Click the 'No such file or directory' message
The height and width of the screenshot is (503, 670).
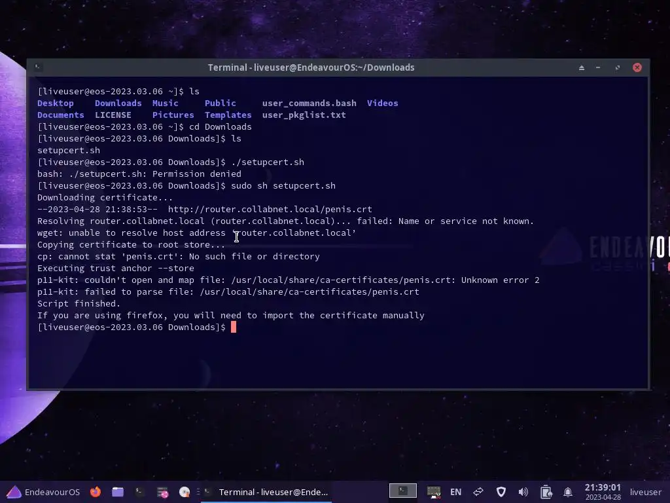(x=255, y=257)
